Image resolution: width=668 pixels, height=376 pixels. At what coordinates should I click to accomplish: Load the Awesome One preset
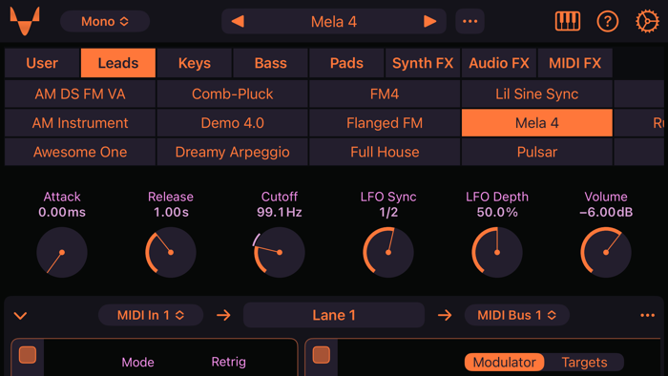pyautogui.click(x=80, y=152)
